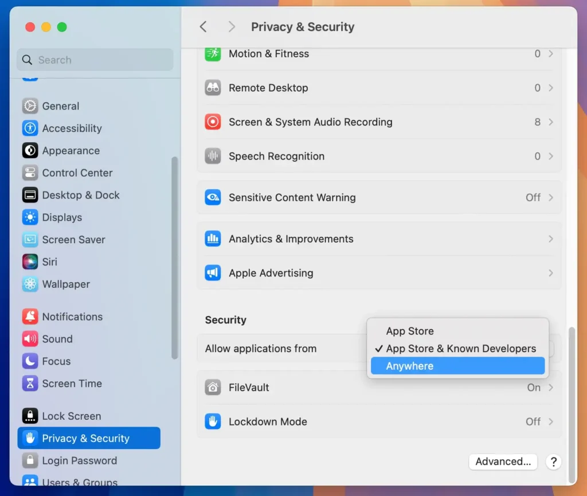587x496 pixels.
Task: Click the FileVault house icon
Action: point(213,388)
